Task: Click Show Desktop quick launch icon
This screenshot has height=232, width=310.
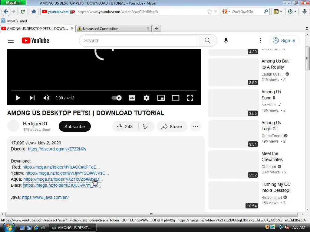Action: [x=22, y=227]
